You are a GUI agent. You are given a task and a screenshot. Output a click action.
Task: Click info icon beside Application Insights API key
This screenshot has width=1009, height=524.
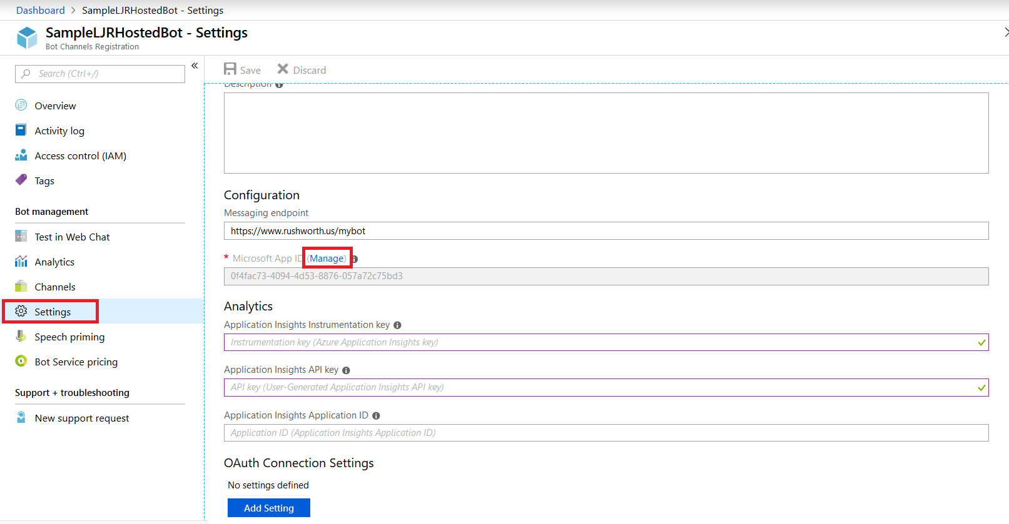click(x=346, y=370)
